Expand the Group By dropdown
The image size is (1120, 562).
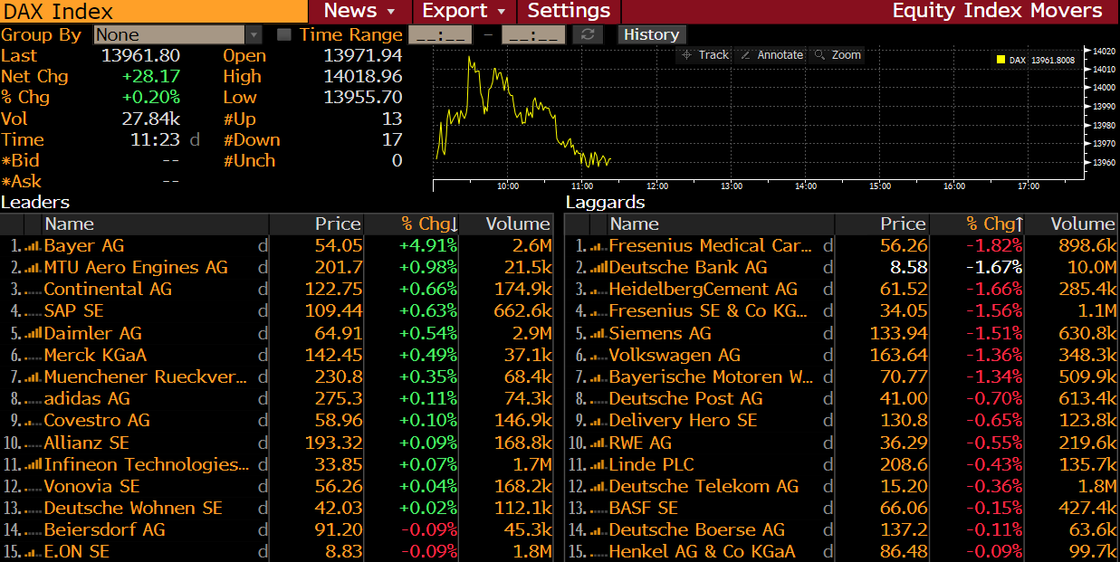click(x=254, y=35)
